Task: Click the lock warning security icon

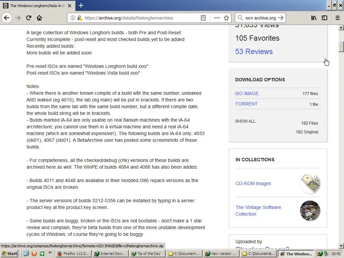Action: pos(80,18)
